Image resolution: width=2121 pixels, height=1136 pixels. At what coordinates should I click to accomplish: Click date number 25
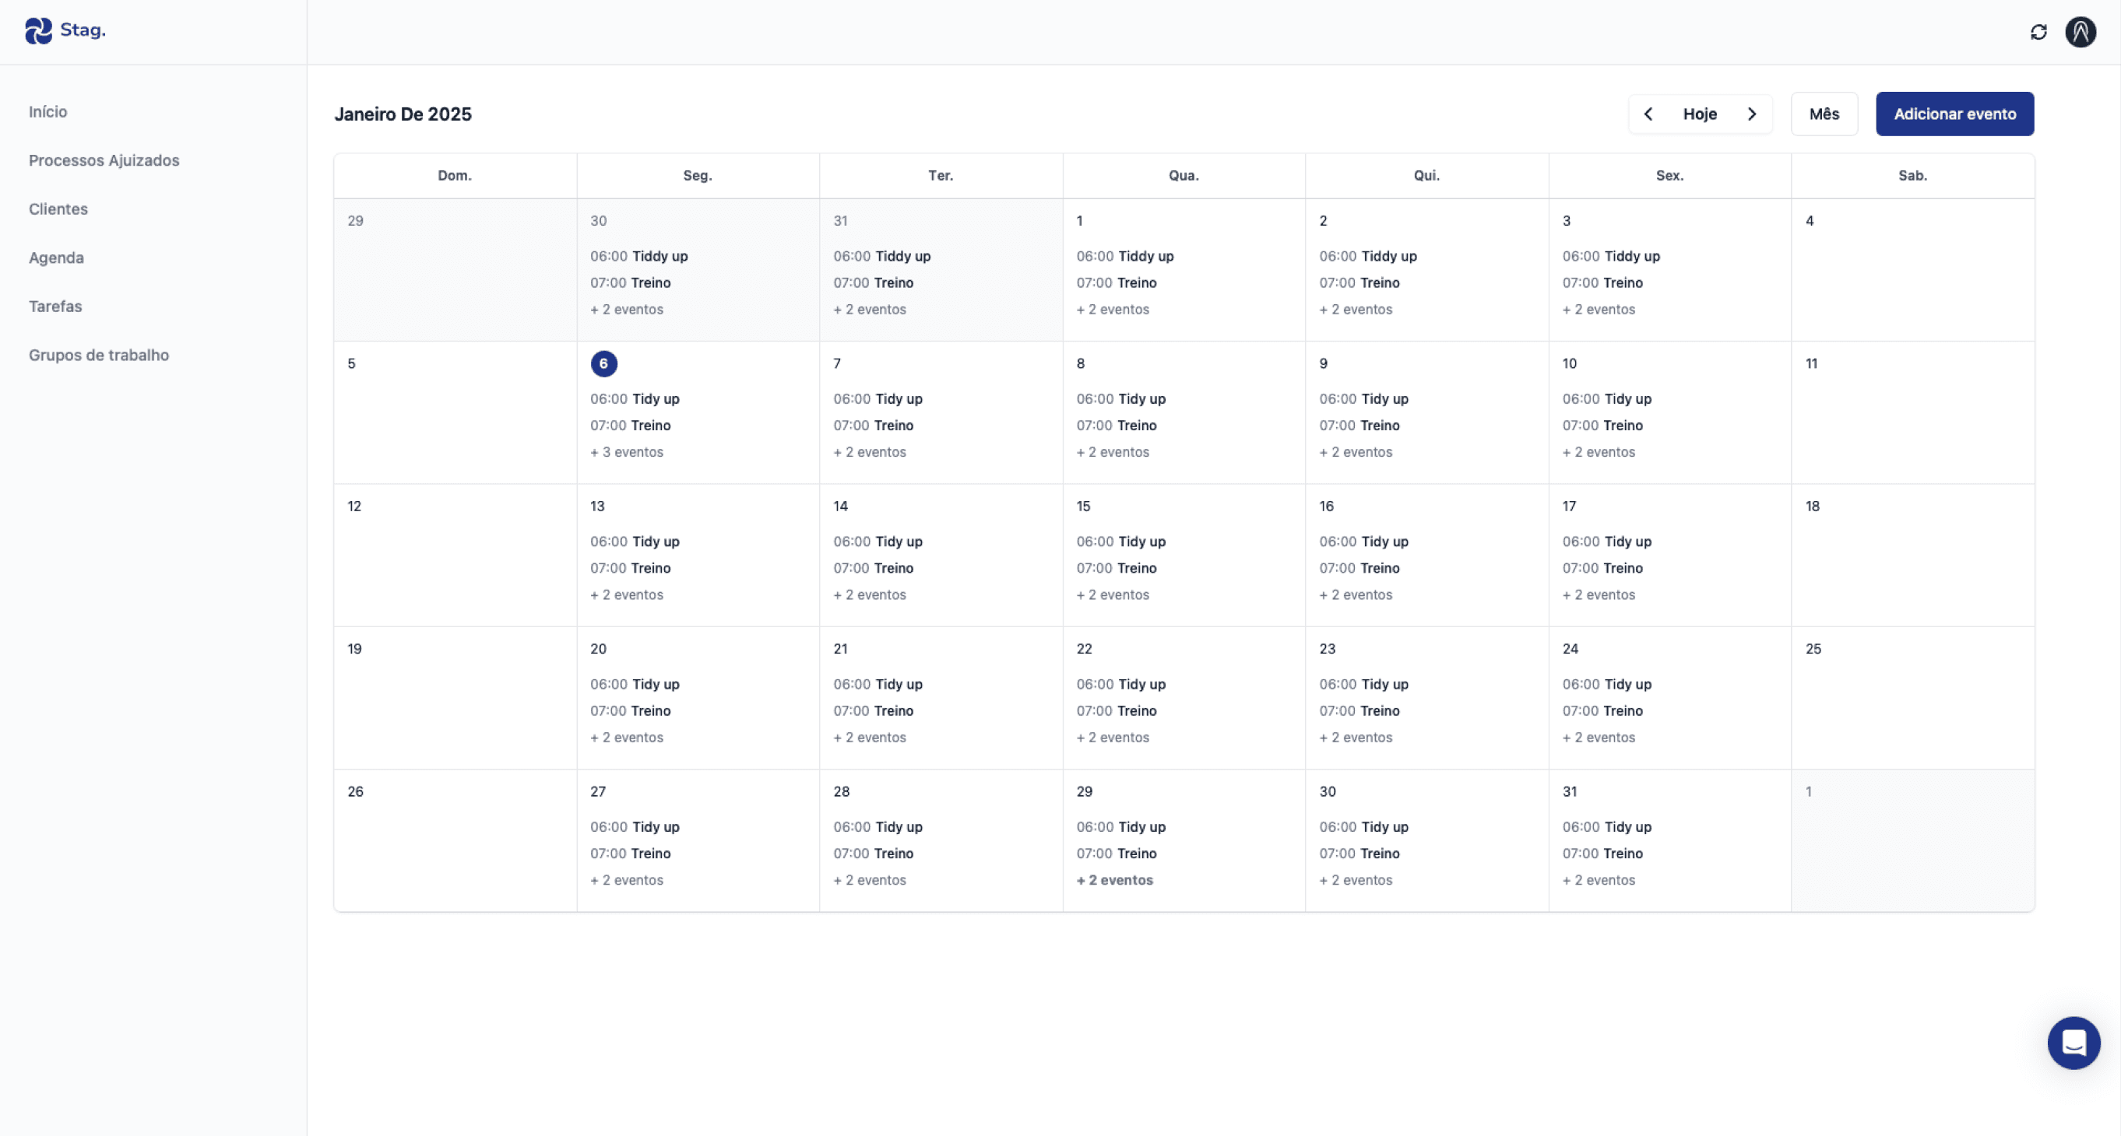(x=1813, y=649)
